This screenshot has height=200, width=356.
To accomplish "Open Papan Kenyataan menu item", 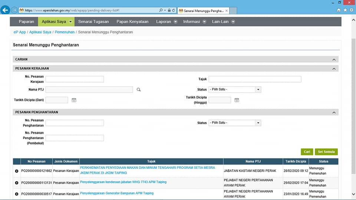I will [x=132, y=22].
